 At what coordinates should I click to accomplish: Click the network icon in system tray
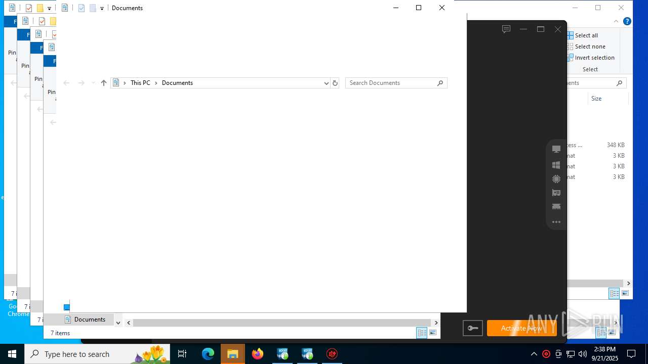point(571,354)
